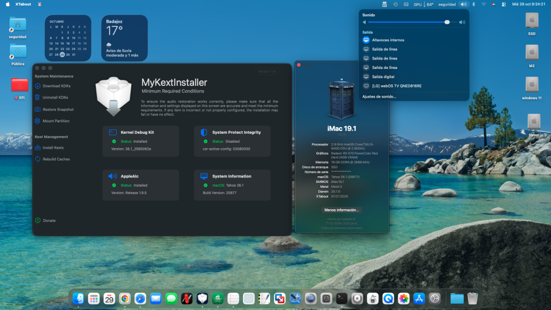Click the GPU temperature status item
This screenshot has height=310, width=551.
(x=423, y=4)
